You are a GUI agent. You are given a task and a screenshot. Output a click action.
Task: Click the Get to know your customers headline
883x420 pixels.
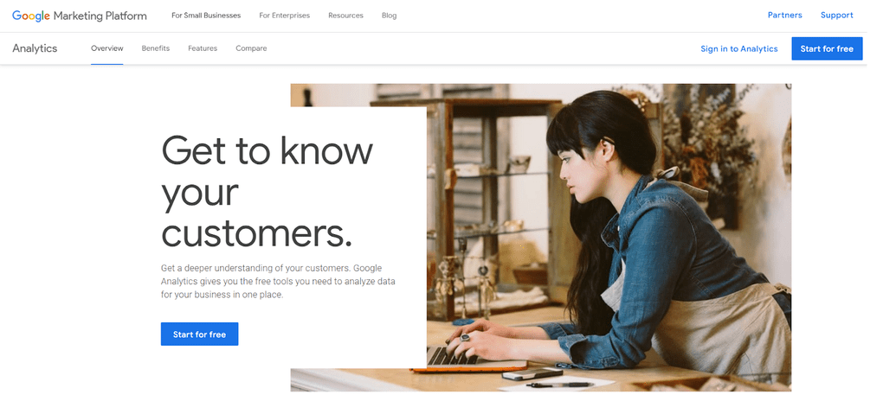[267, 192]
